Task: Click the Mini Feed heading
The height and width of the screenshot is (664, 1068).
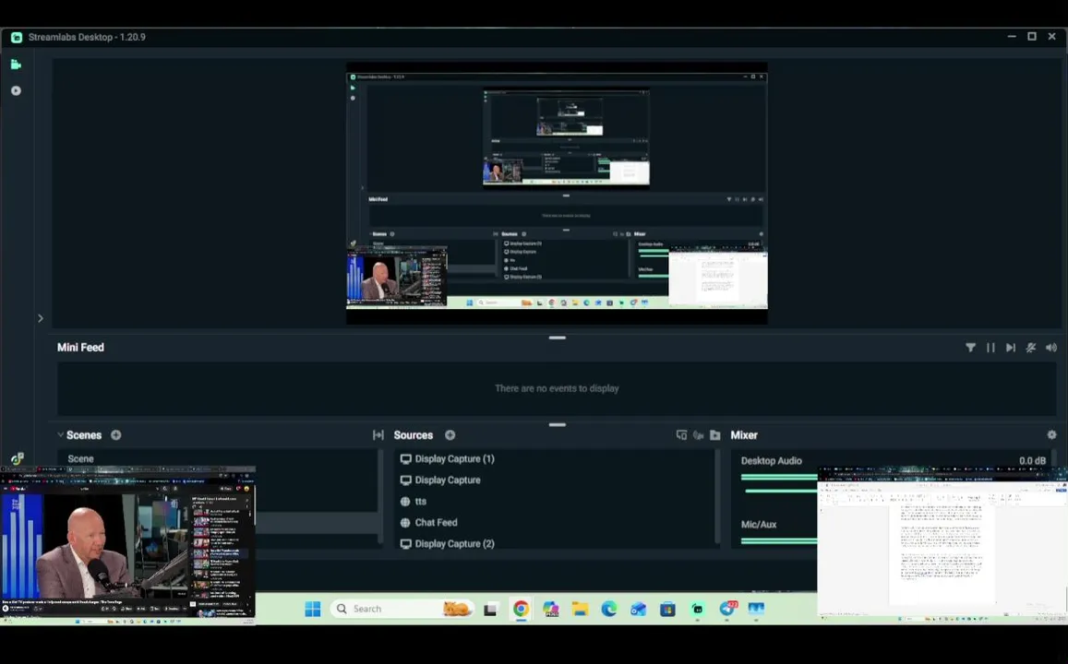Action: pyautogui.click(x=80, y=347)
